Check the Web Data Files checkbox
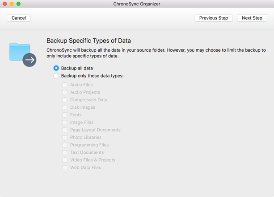 click(65, 168)
